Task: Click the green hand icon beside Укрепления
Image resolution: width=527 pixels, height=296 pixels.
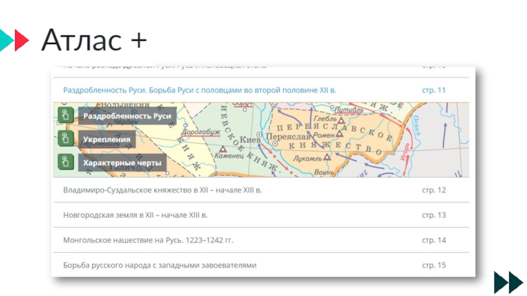Action: coord(65,139)
